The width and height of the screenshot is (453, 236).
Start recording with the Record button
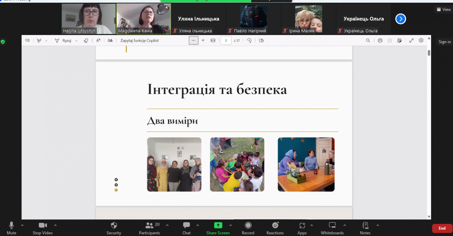point(248,228)
